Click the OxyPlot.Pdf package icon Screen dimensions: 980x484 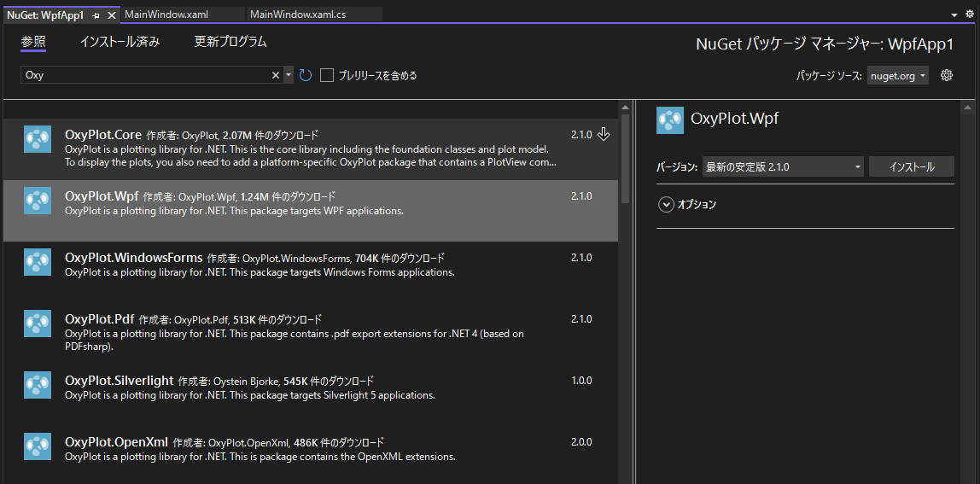(38, 324)
